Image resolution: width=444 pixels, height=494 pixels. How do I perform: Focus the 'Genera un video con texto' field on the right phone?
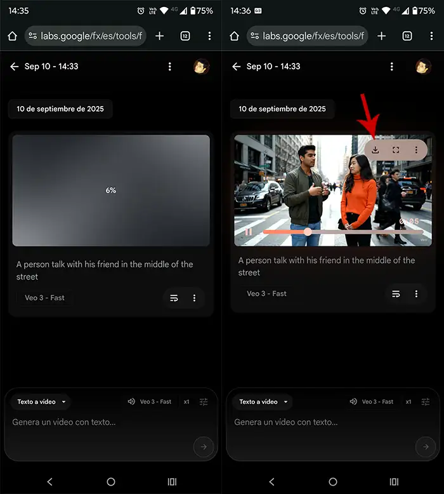(x=317, y=422)
